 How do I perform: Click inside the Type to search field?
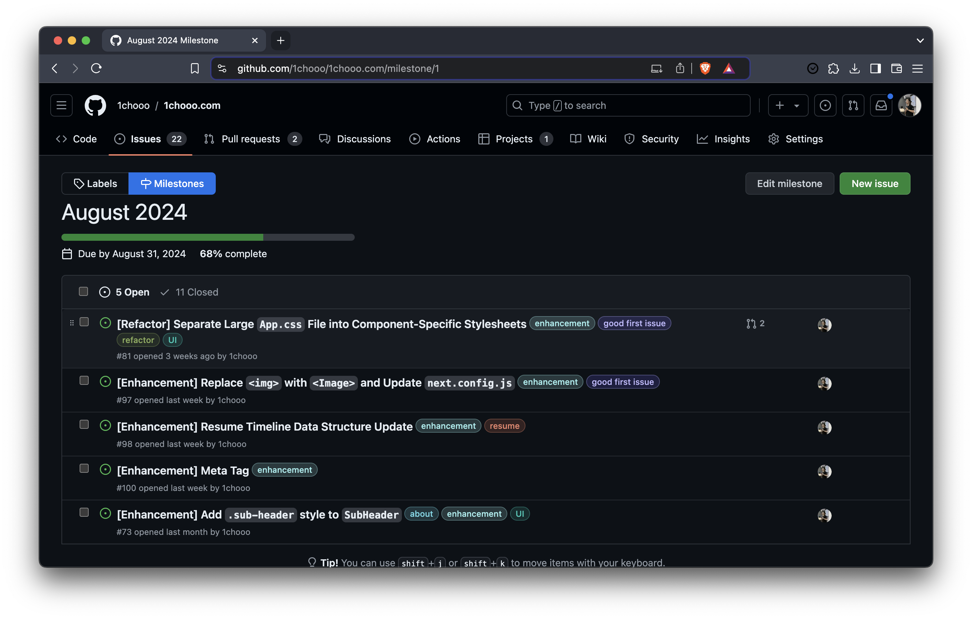click(x=628, y=105)
